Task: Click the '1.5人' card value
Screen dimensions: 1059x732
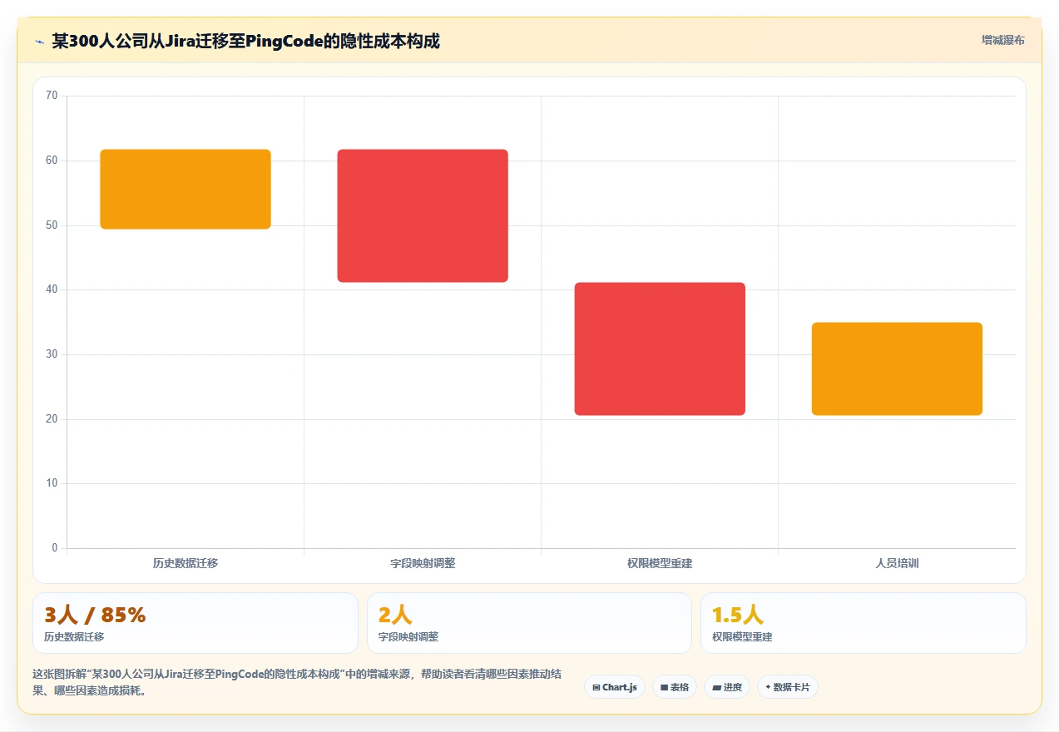Action: click(x=738, y=615)
